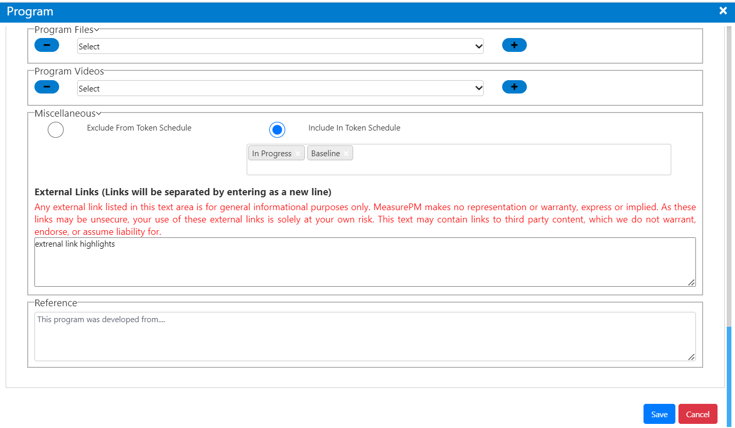Close the Program dialog with the X

point(723,11)
